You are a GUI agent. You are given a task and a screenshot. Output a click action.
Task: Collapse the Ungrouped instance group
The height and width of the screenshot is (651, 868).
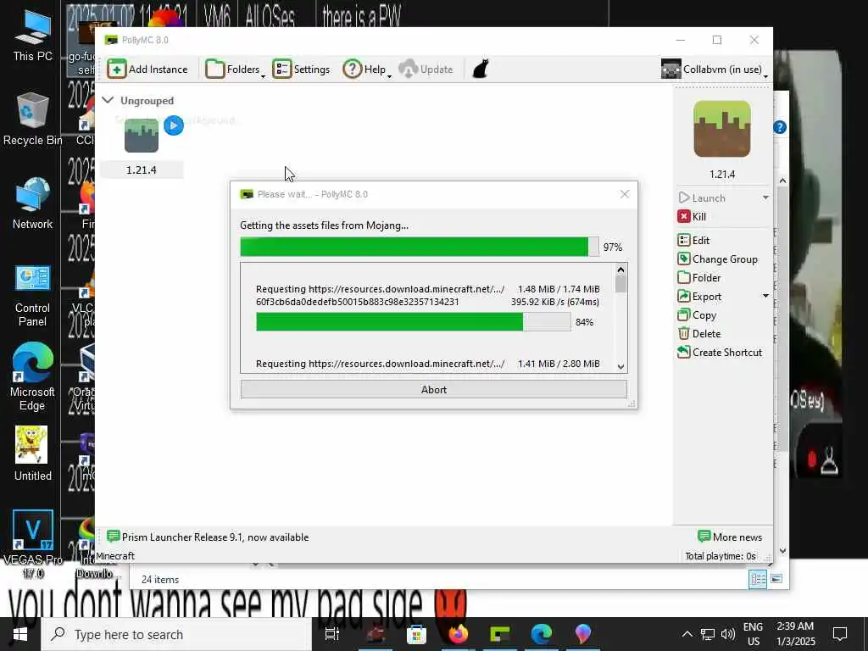click(x=108, y=100)
